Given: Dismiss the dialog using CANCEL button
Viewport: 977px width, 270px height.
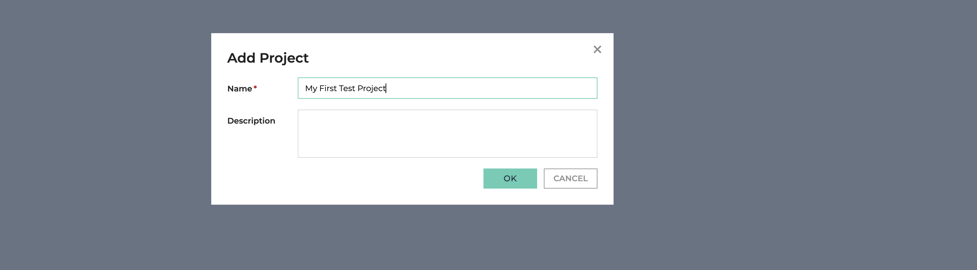Looking at the screenshot, I should pos(570,178).
